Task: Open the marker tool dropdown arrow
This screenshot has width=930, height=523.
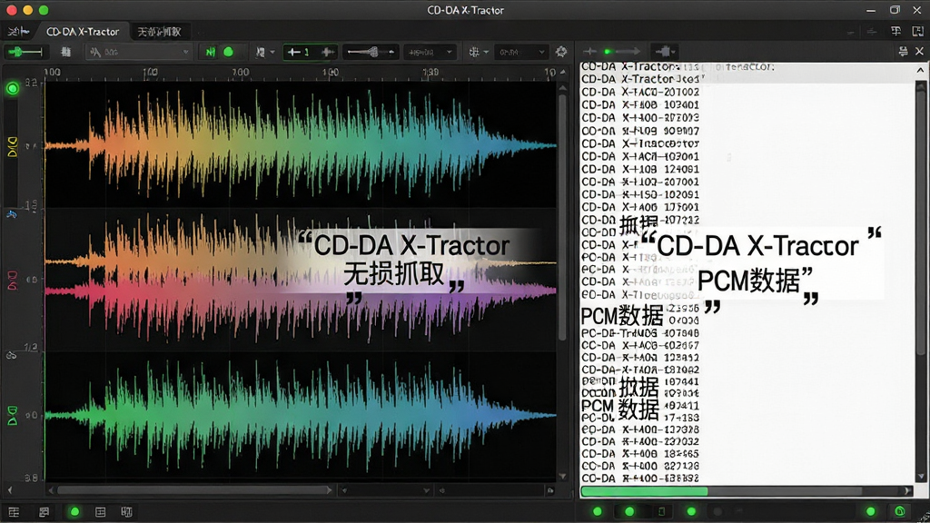Action: (272, 52)
